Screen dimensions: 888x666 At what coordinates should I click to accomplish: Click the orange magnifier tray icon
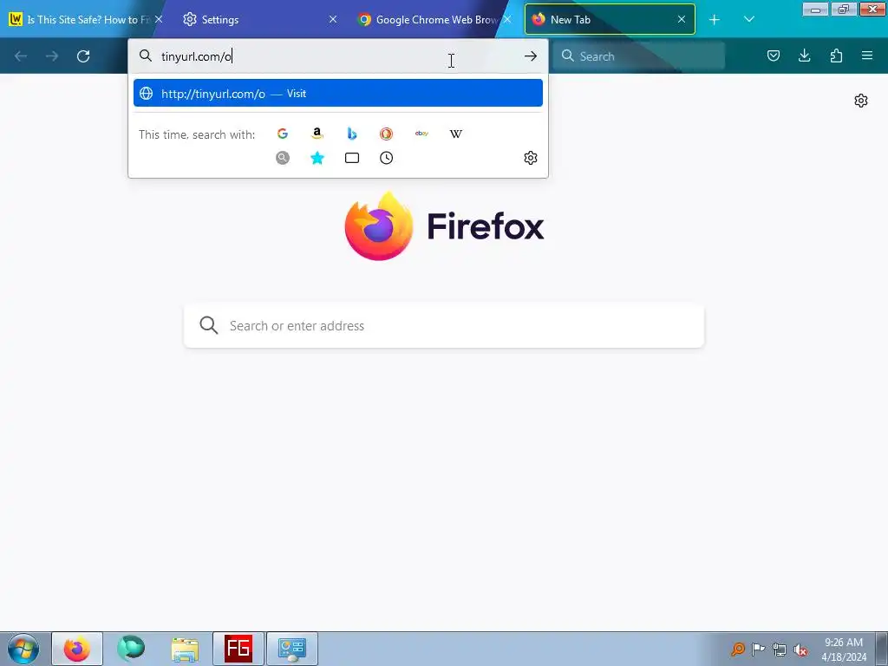[x=737, y=649]
